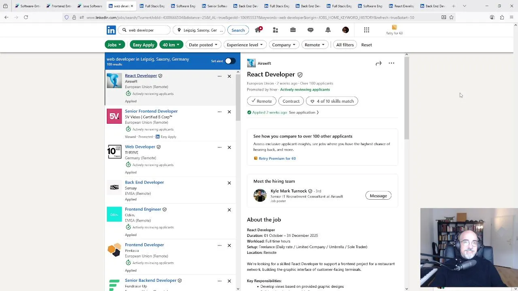Click the LinkedIn logo
This screenshot has width=518, height=291.
111,30
